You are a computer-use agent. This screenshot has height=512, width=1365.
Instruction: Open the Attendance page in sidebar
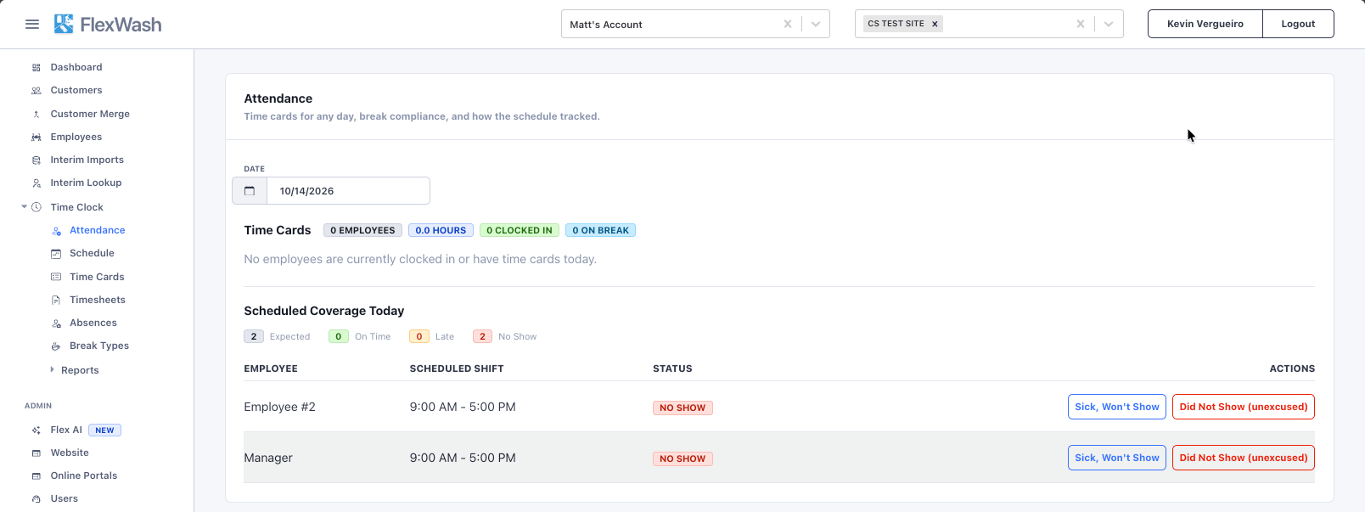98,230
